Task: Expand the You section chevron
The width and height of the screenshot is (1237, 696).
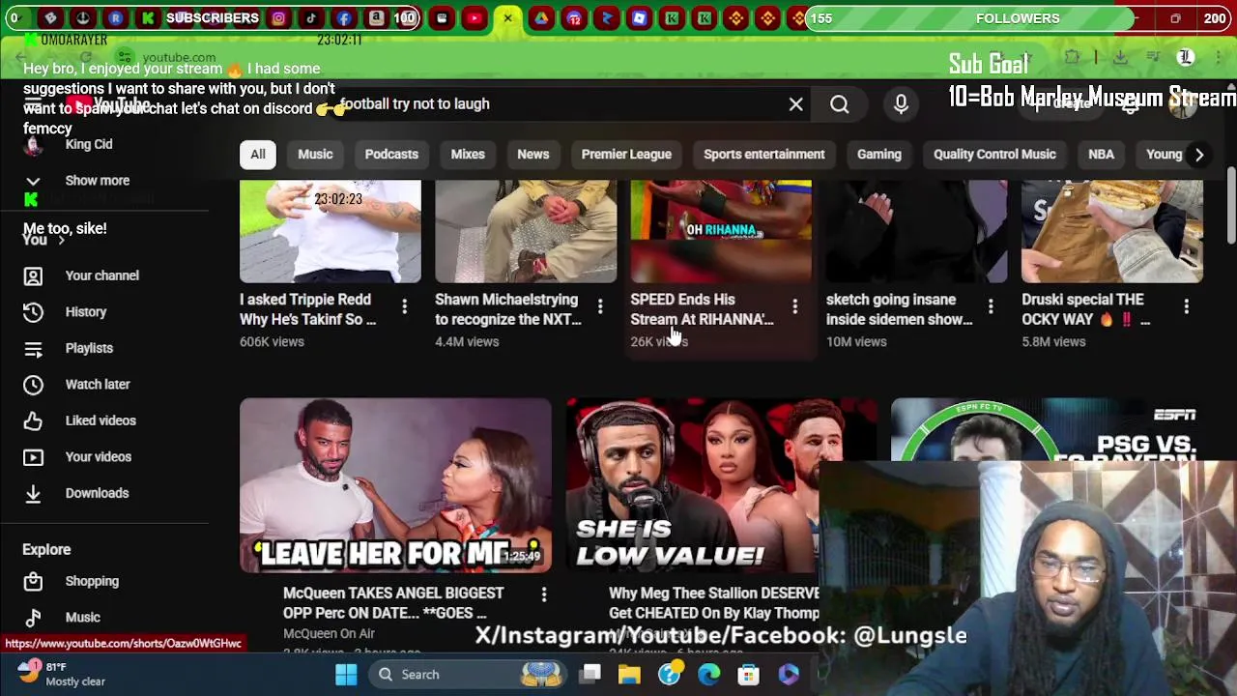Action: point(61,241)
